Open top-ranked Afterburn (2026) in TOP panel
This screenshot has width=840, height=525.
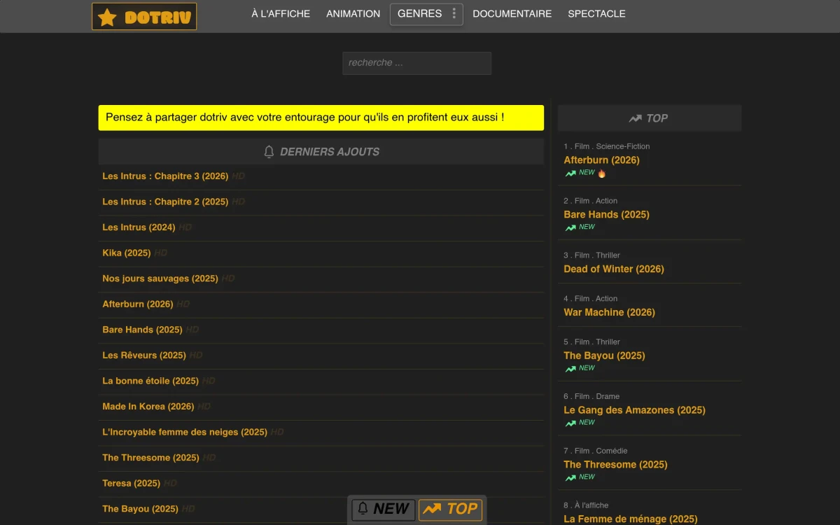click(601, 160)
